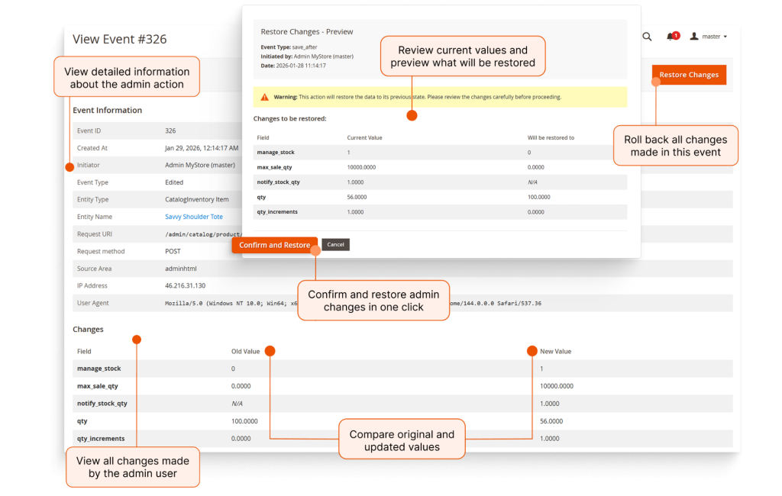Open the Savvy Shoulder Tote link
Viewport: 782px width, 496px height.
point(194,217)
